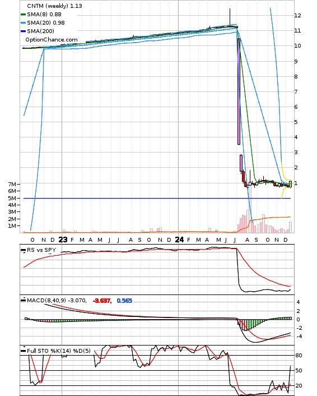
Task: Click the green SMA(8) legend swatch
Action: pyautogui.click(x=23, y=15)
